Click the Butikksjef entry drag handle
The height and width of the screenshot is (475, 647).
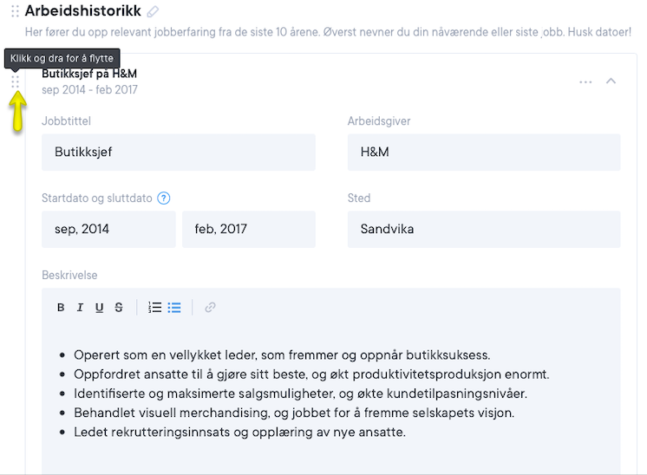[16, 81]
